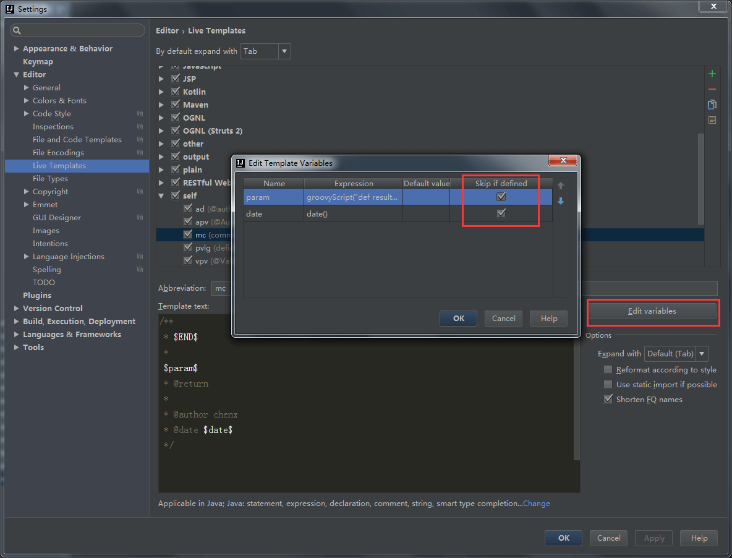The width and height of the screenshot is (732, 558).
Task: Click per-project icon beside File and Code Templates
Action: coord(140,140)
